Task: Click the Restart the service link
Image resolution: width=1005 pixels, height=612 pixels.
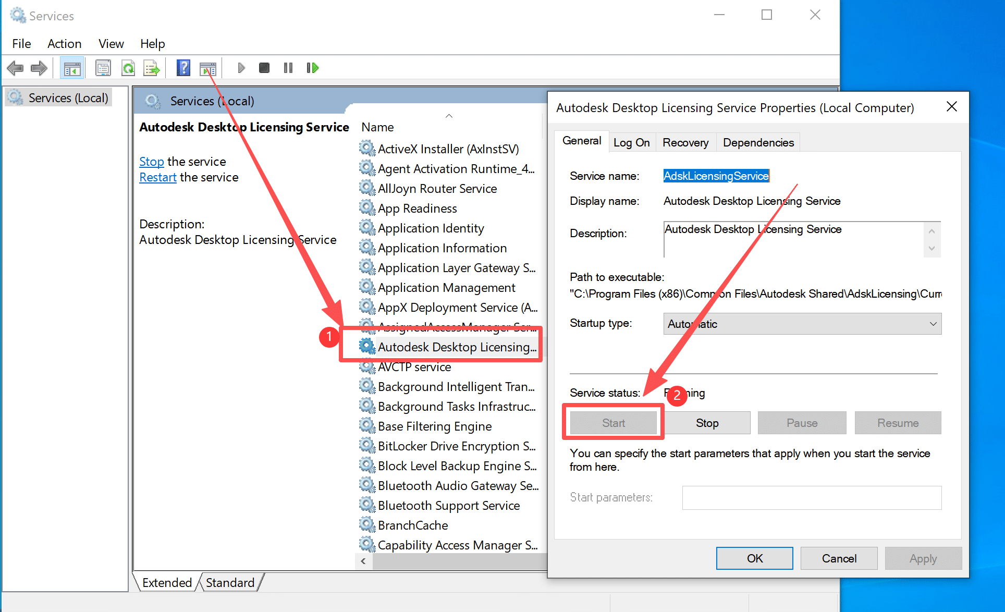Action: pos(158,177)
